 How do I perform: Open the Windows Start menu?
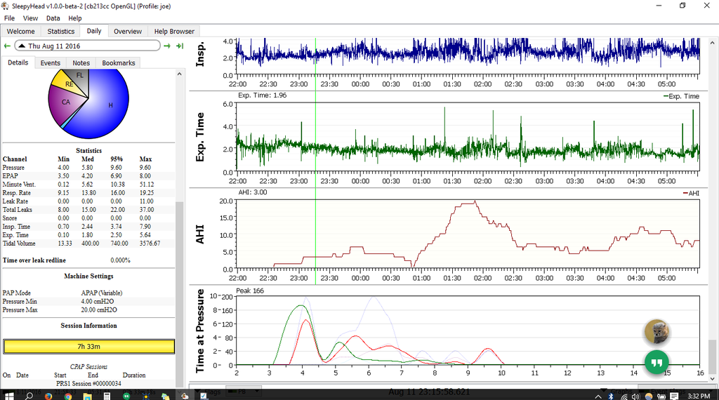pyautogui.click(x=8, y=396)
